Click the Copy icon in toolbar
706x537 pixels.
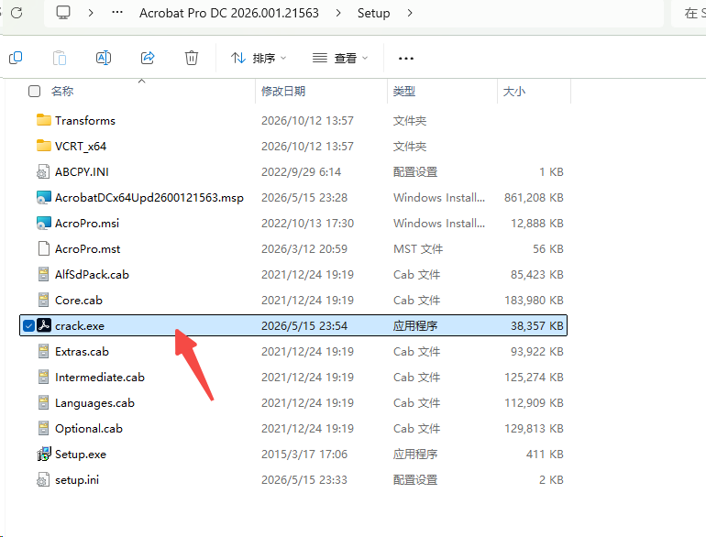click(16, 58)
